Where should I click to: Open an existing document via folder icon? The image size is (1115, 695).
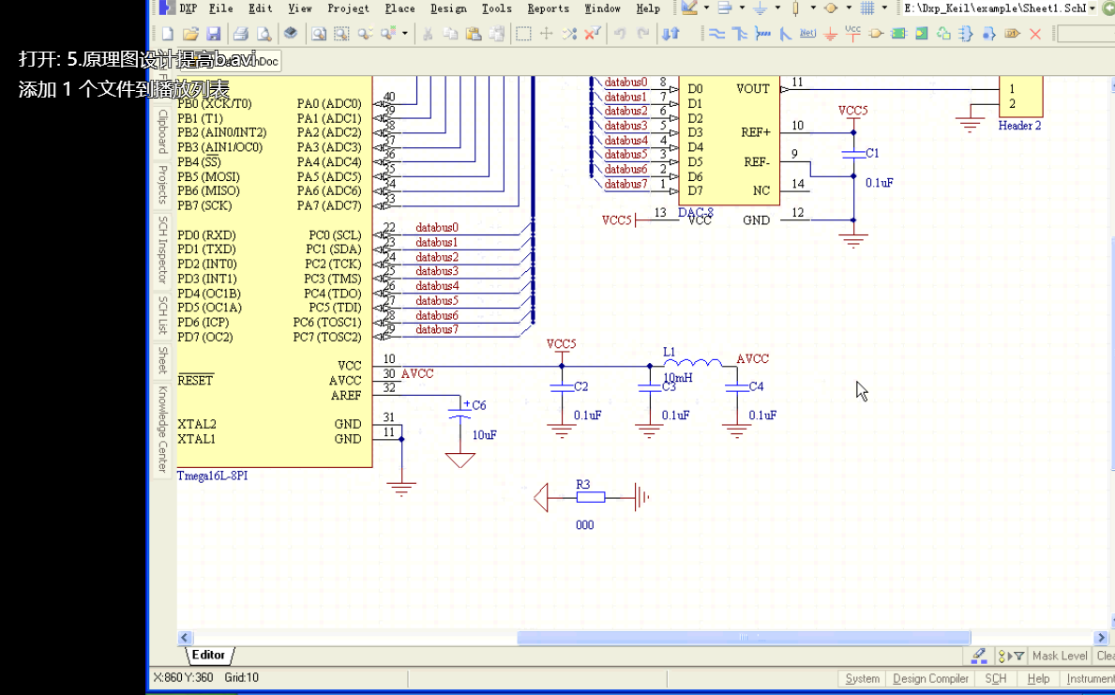coord(189,34)
